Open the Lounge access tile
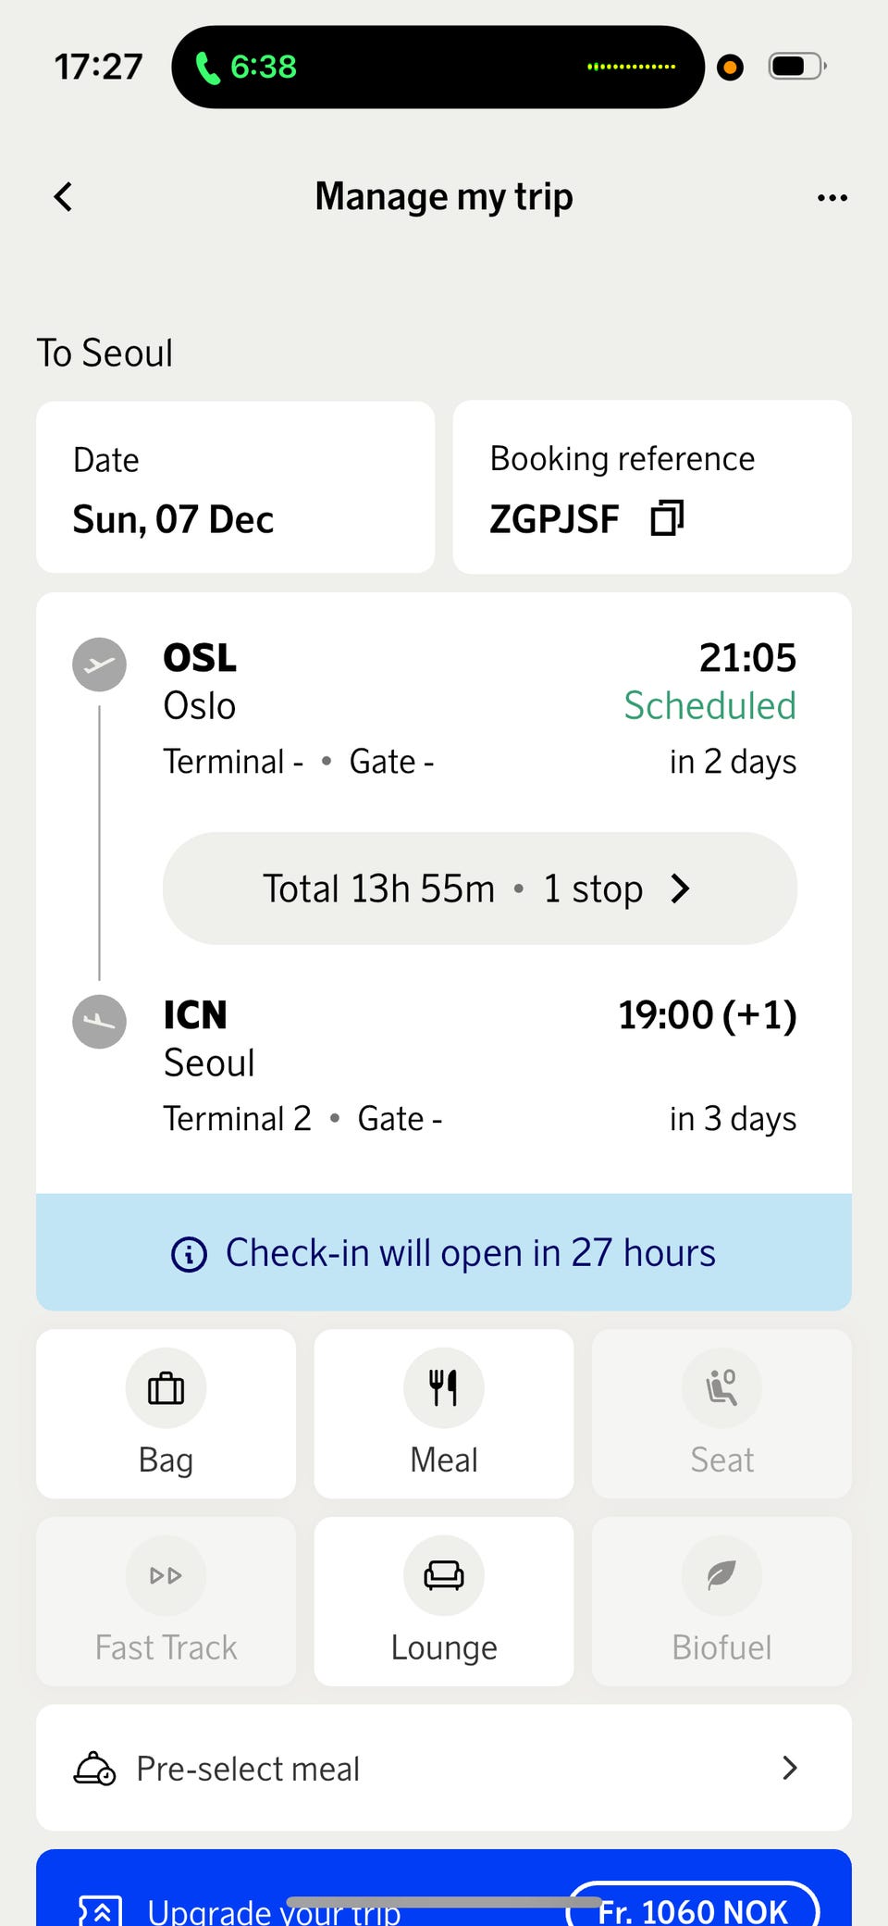The width and height of the screenshot is (888, 1926). 444,1600
